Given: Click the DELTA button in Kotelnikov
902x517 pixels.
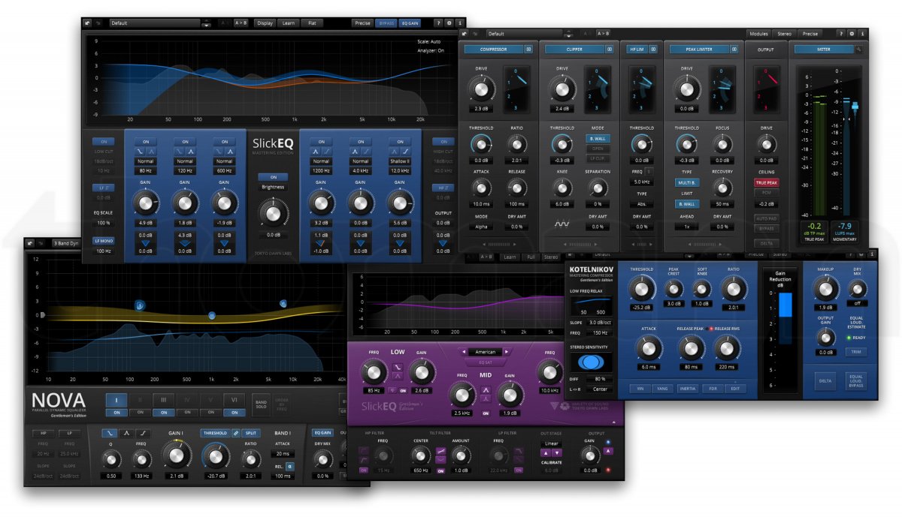Looking at the screenshot, I should [825, 381].
